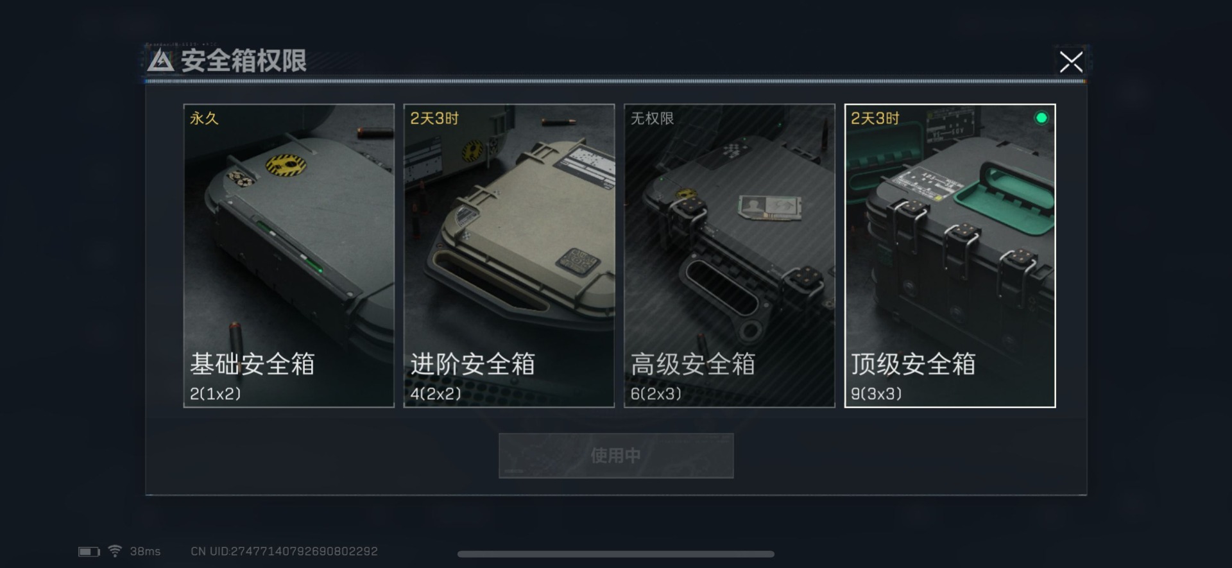This screenshot has height=568, width=1232.
Task: Click the CN UID text
Action: (x=284, y=551)
